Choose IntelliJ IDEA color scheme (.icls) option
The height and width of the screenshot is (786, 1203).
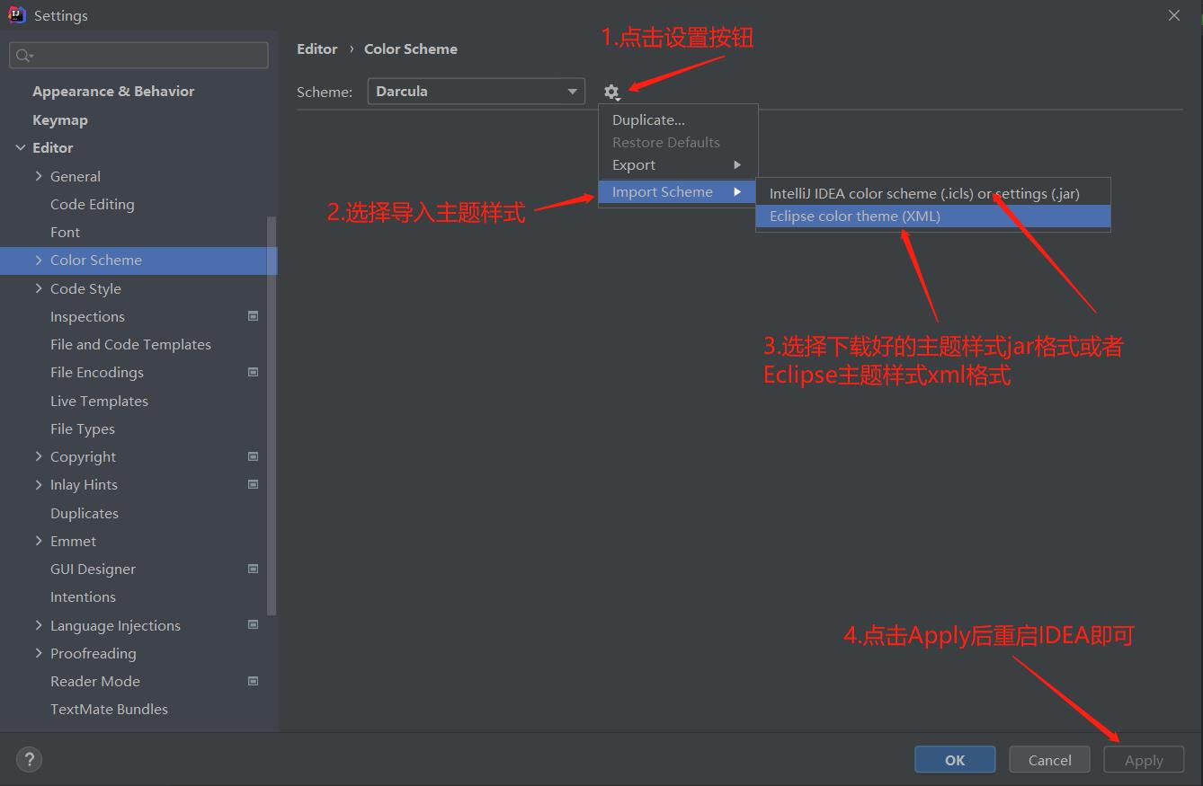pos(932,193)
